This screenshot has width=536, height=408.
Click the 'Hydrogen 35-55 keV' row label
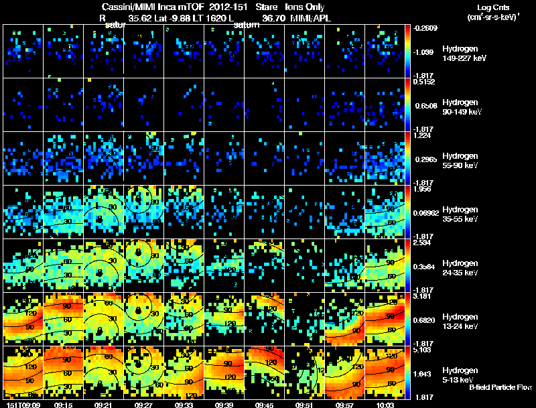(460, 214)
